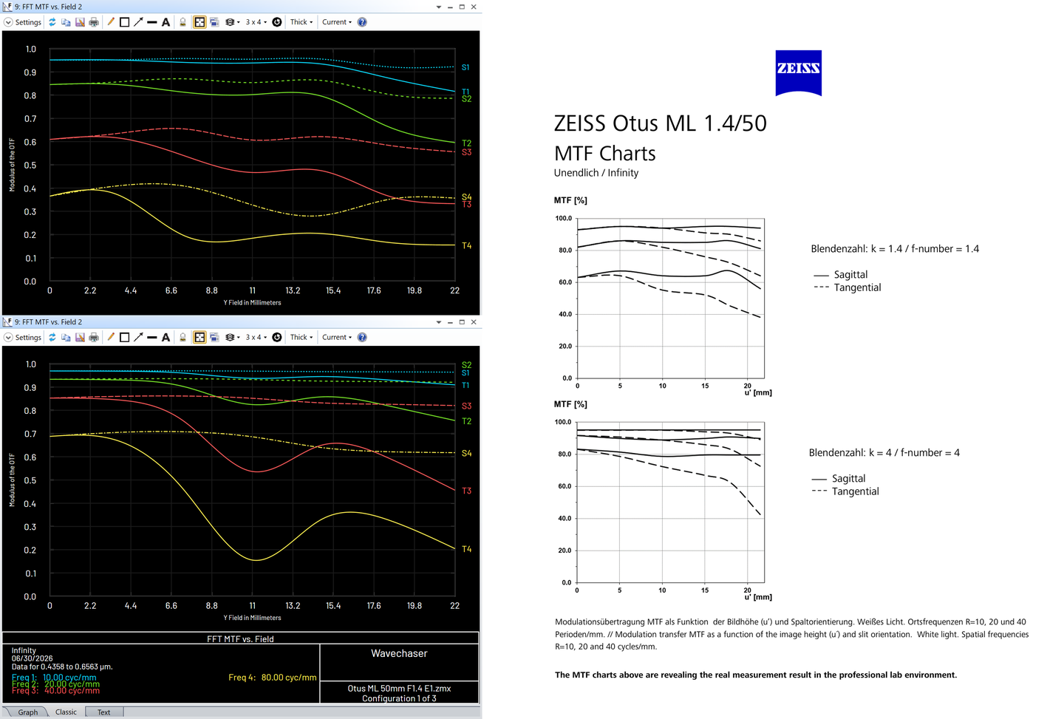The width and height of the screenshot is (1064, 719).
Task: Copy the top window's graph to clipboard
Action: click(x=66, y=22)
